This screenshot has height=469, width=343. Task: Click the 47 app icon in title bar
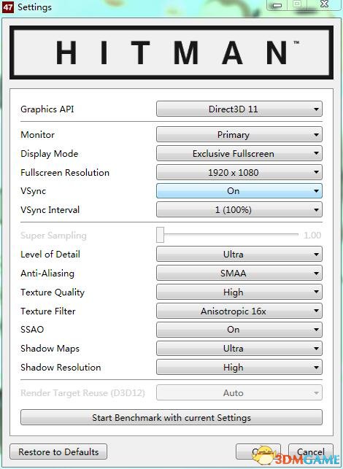point(8,7)
